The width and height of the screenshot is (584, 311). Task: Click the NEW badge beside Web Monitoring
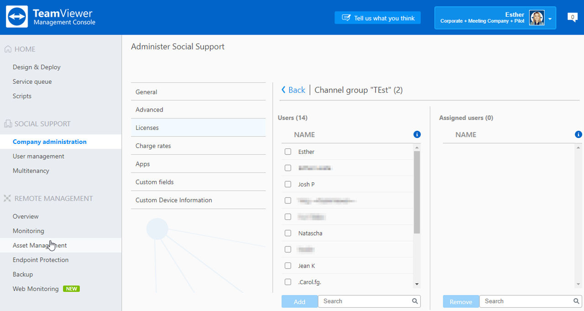pos(71,289)
